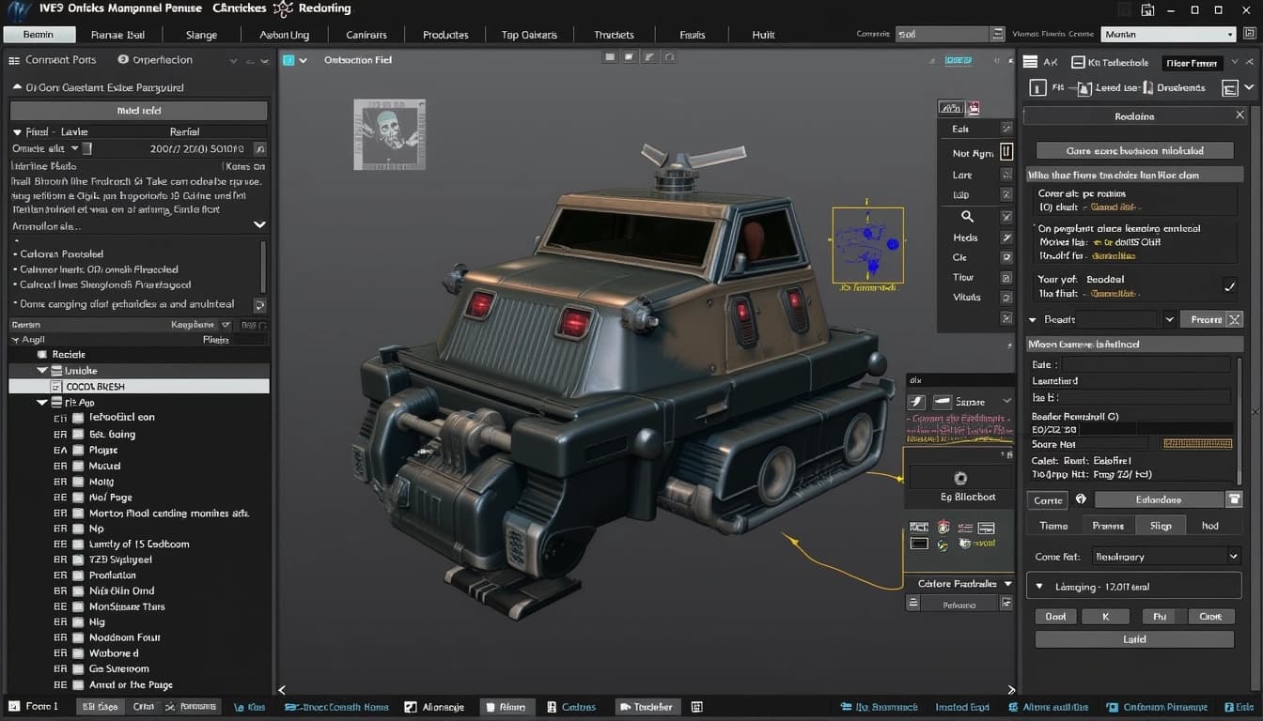
Task: Click the icon button right of Eslondose
Action: [1235, 499]
